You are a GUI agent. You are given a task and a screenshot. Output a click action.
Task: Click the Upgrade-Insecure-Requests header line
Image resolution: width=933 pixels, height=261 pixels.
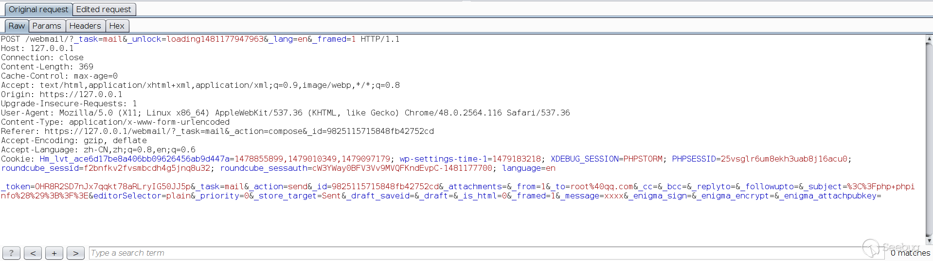pos(69,103)
